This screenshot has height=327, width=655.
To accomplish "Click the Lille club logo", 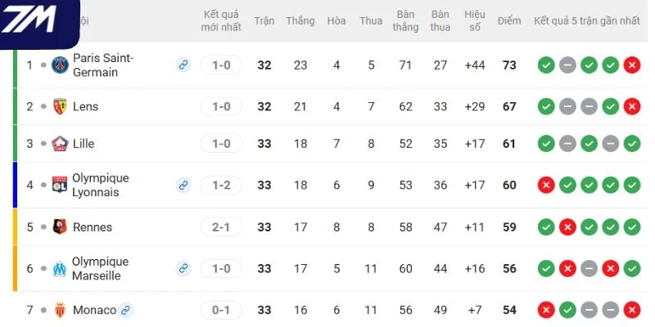I will pos(60,144).
